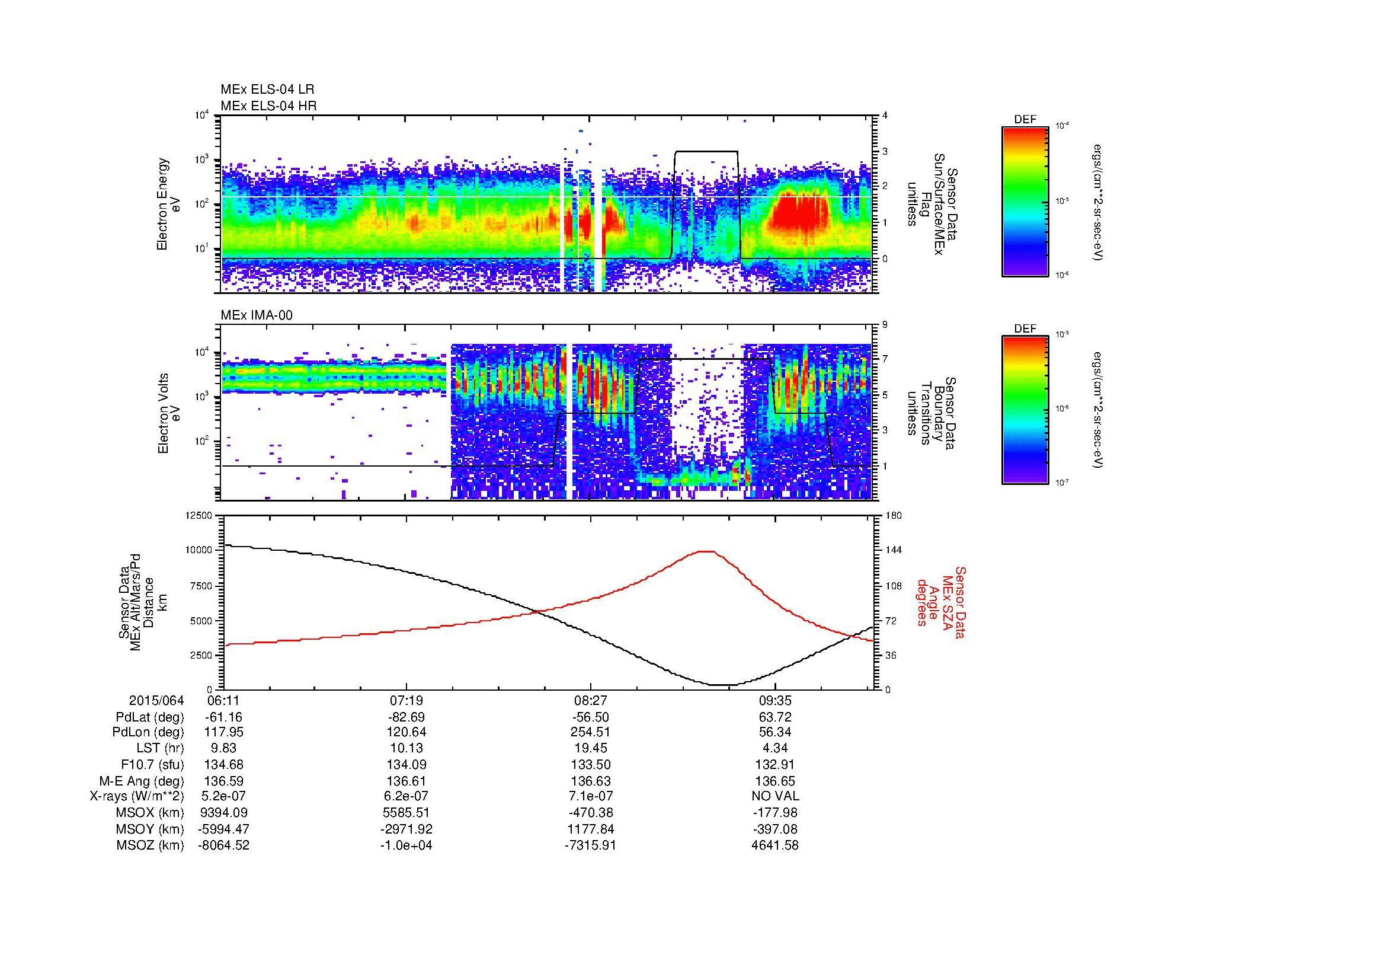Click the 'MSOY (km)' row label

pos(150,829)
